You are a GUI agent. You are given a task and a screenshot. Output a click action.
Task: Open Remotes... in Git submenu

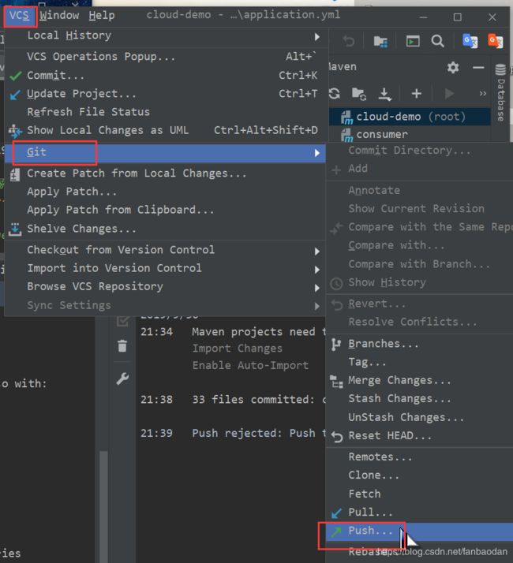[x=419, y=457]
